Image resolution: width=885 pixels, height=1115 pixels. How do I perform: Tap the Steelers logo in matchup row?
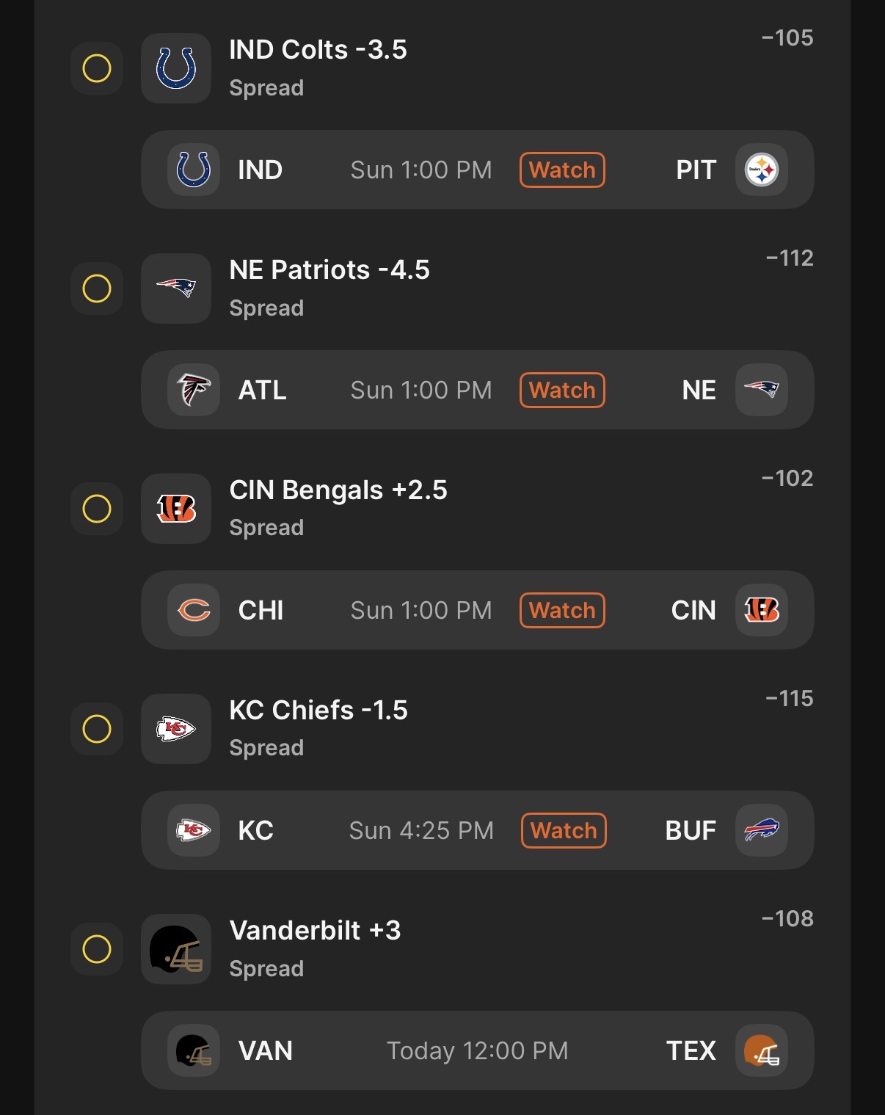click(x=762, y=170)
